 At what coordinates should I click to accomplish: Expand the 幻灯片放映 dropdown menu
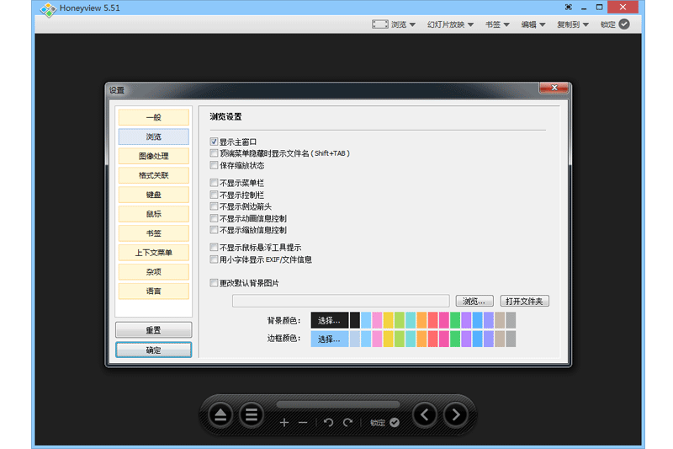pos(450,24)
